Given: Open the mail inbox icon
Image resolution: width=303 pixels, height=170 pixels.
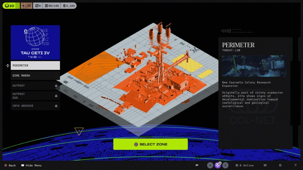Looking at the screenshot, I should (x=265, y=165).
